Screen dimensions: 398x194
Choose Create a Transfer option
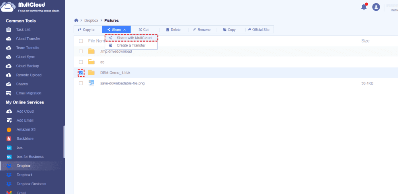point(131,46)
